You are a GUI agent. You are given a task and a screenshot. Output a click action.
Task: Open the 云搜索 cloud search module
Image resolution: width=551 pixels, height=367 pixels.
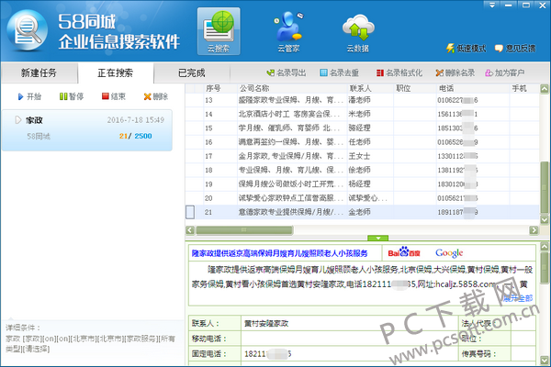pos(219,31)
